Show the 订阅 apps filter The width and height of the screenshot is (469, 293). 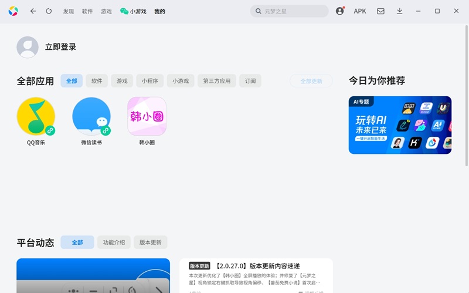pyautogui.click(x=250, y=81)
